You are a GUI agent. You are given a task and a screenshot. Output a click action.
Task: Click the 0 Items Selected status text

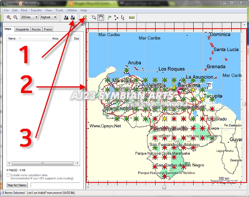[13, 193]
